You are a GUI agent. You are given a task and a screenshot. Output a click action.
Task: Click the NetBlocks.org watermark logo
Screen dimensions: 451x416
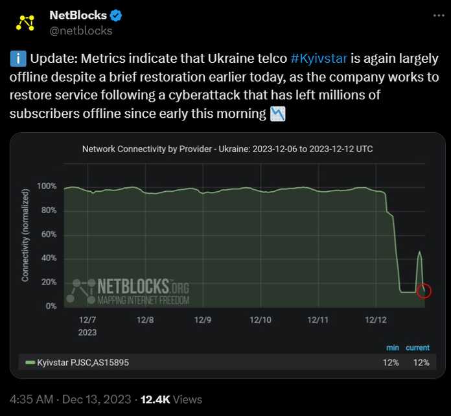(128, 291)
